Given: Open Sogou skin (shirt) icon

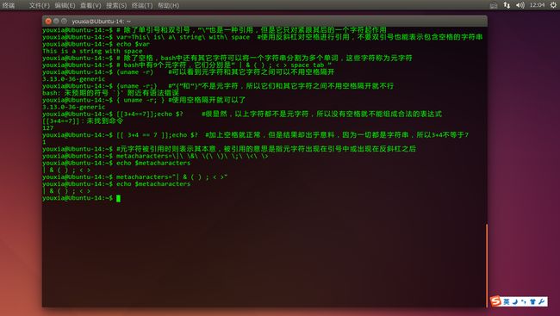Looking at the screenshot, I should click(532, 301).
